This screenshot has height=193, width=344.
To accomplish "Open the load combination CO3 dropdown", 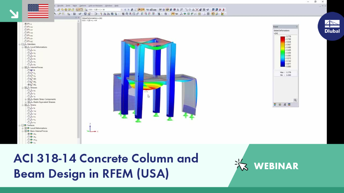I will tap(105, 10).
